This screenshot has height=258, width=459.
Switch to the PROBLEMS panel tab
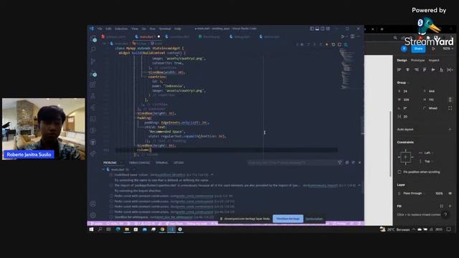[x=110, y=163]
